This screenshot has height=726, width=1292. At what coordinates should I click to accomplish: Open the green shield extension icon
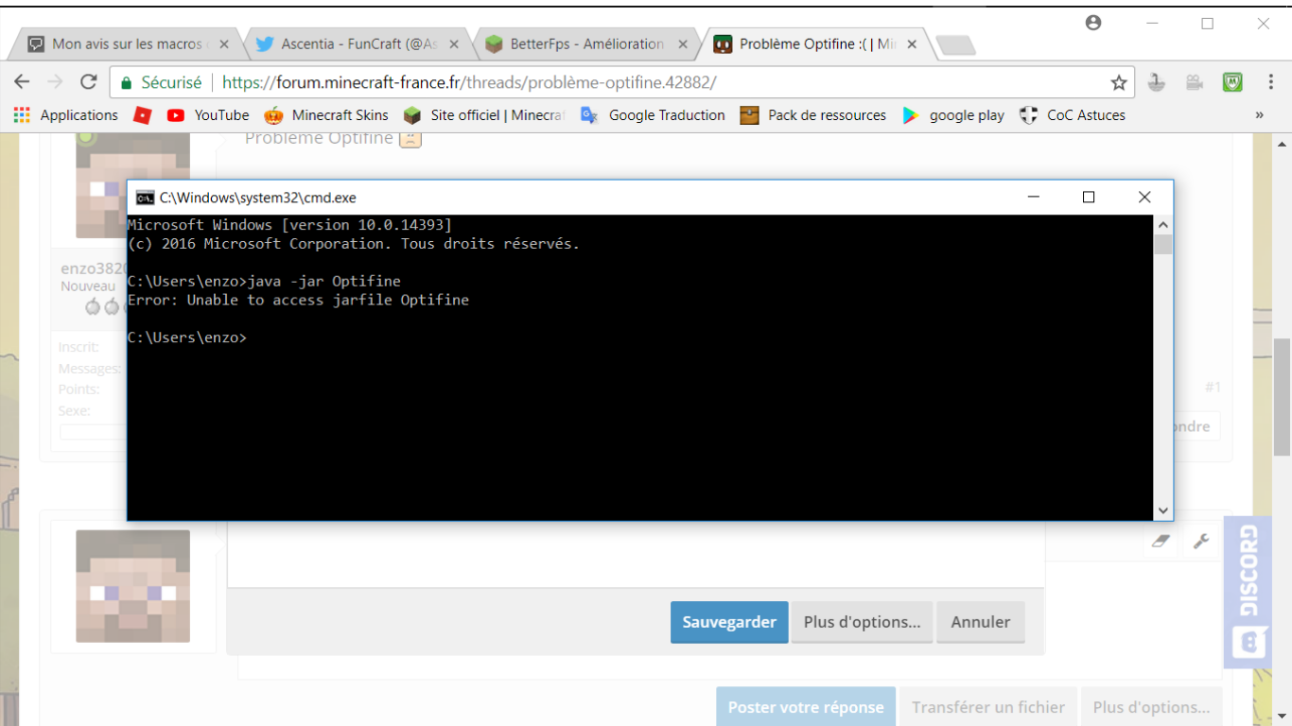tap(1232, 83)
